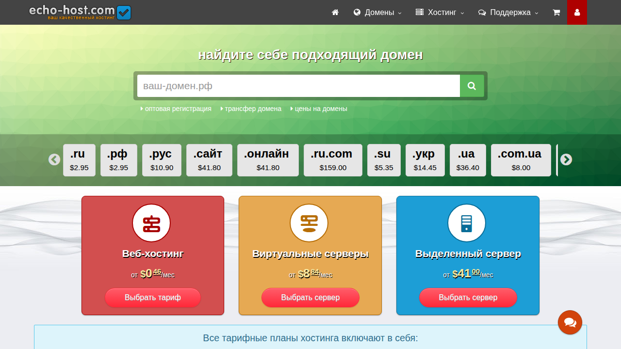The width and height of the screenshot is (621, 349).
Task: Select the .su domain tile
Action: 384,160
